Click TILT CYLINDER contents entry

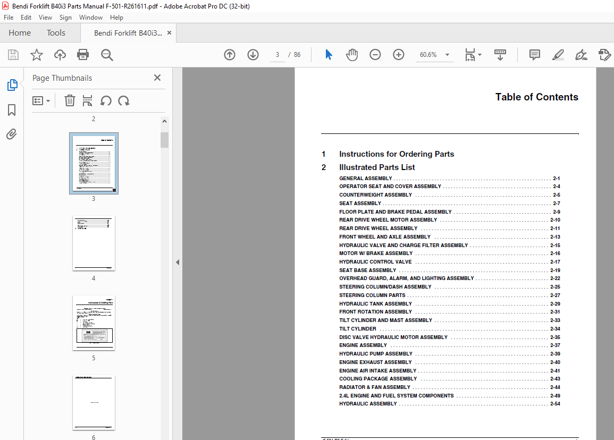click(x=450, y=329)
